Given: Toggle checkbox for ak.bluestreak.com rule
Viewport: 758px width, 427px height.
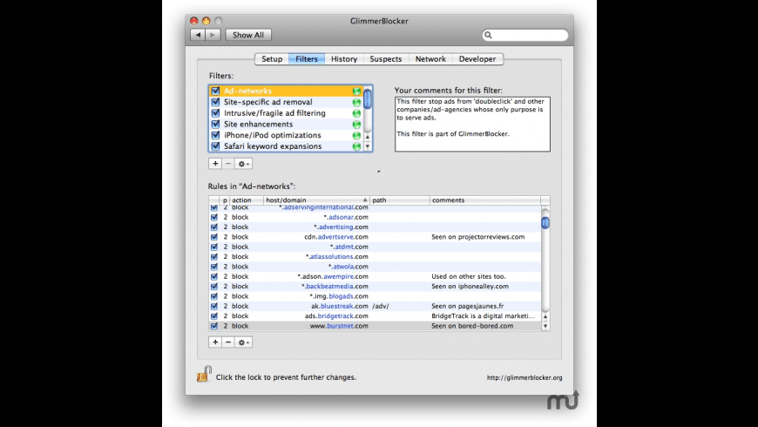Looking at the screenshot, I should click(214, 306).
